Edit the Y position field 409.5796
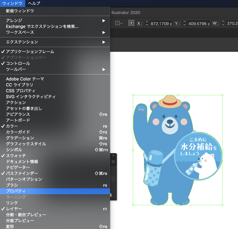The height and width of the screenshot is (229, 238). (199, 24)
